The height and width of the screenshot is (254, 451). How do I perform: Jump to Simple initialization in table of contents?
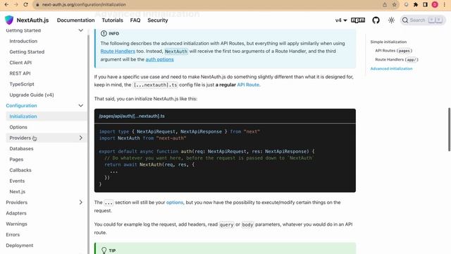[388, 42]
